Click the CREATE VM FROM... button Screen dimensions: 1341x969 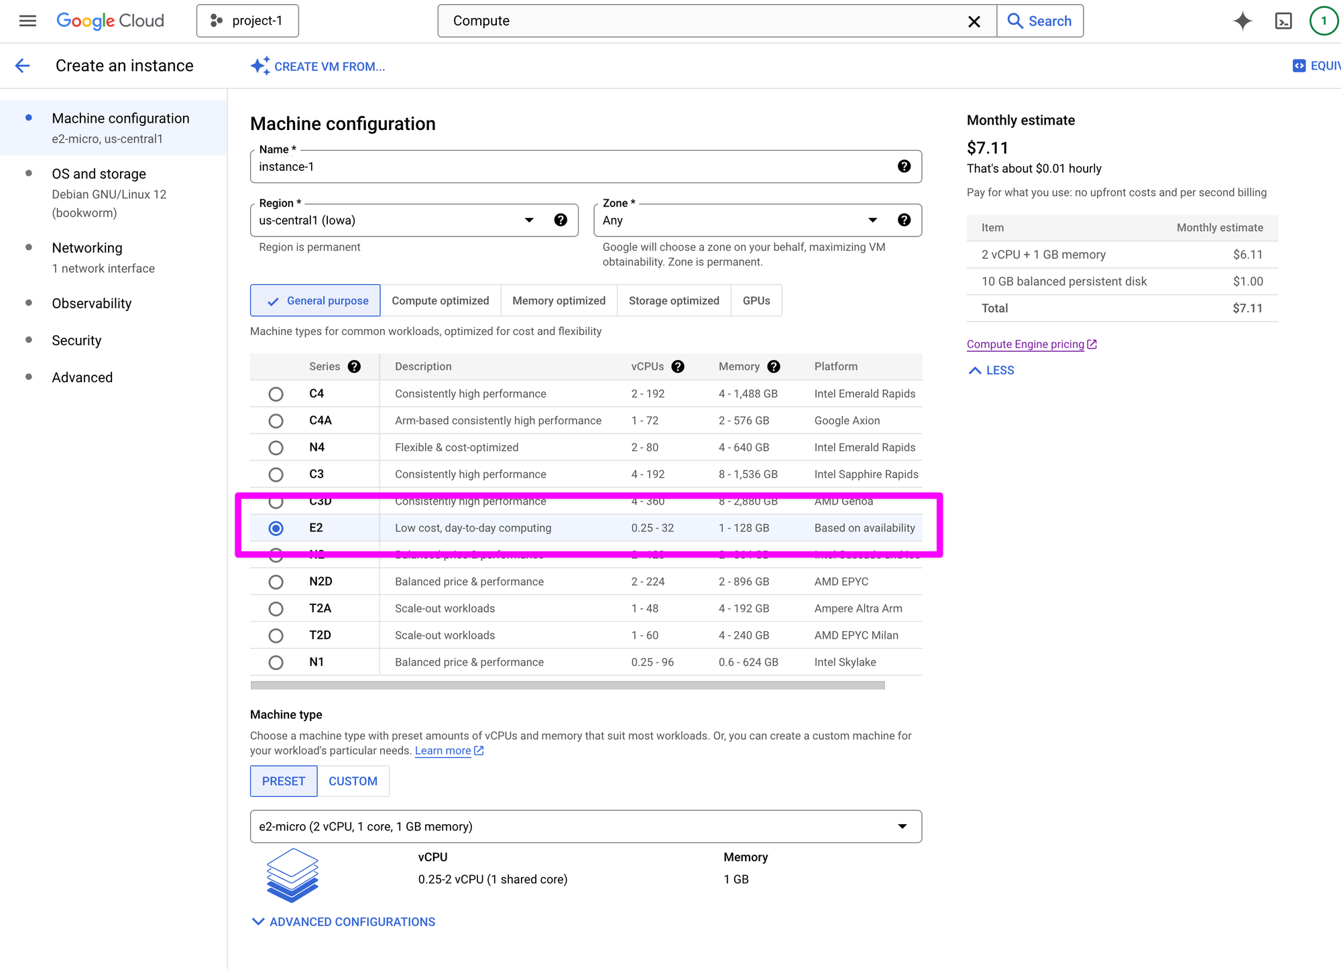click(318, 66)
